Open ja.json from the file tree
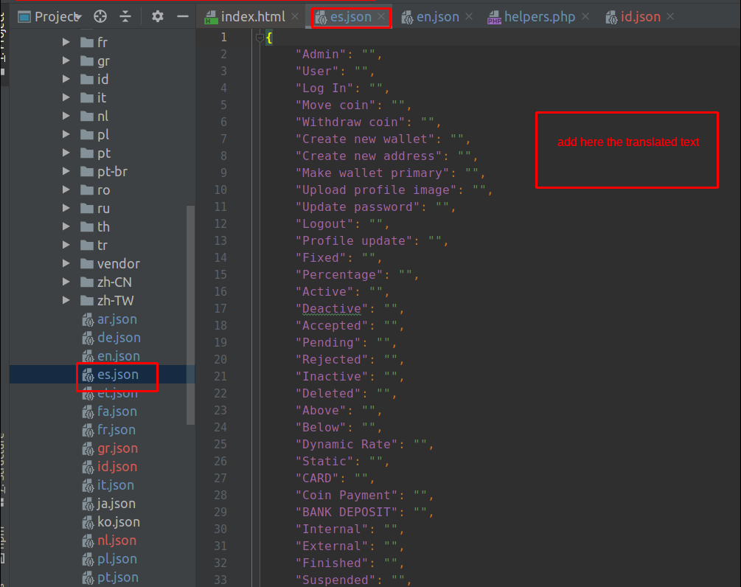The height and width of the screenshot is (587, 741). click(x=116, y=504)
